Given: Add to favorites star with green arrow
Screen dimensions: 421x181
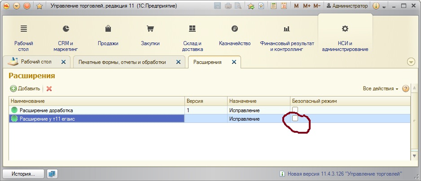Looking at the screenshot, I should [x=251, y=6].
